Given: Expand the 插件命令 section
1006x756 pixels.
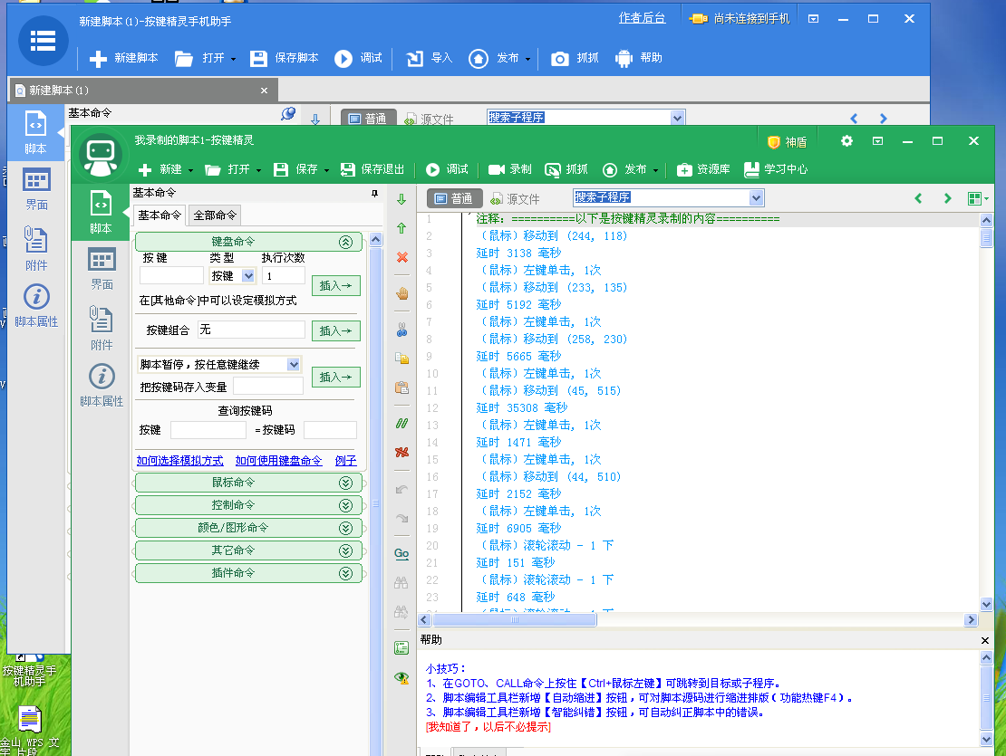Looking at the screenshot, I should [346, 573].
